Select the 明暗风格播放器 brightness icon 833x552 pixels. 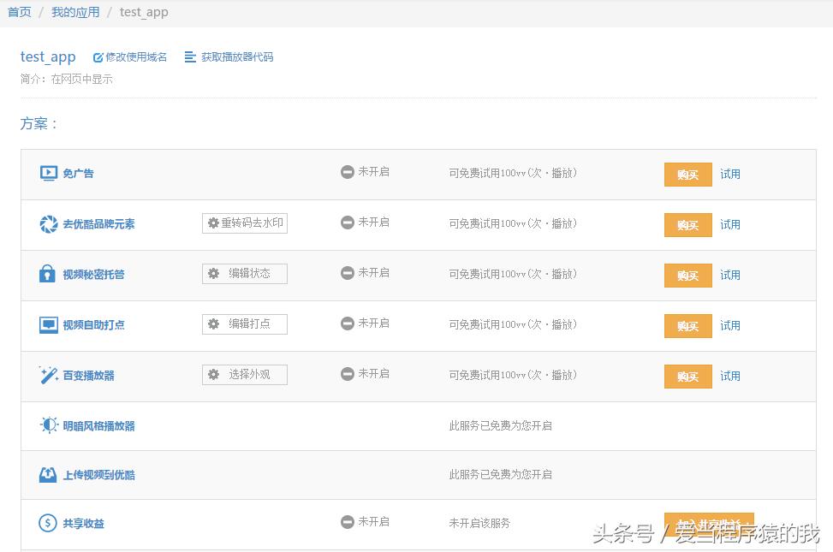(50, 424)
